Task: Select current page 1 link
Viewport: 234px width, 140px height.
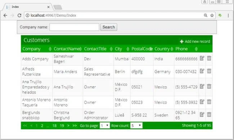Action: [37, 126]
